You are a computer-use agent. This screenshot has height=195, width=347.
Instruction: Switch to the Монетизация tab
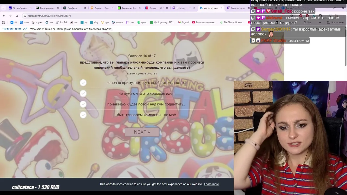click(238, 8)
